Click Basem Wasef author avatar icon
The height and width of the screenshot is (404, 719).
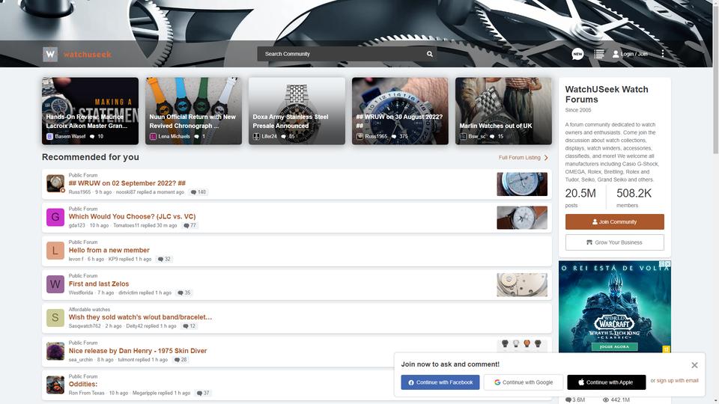pos(49,136)
